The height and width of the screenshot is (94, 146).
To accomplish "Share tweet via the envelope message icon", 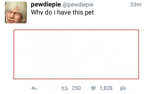I will tap(123, 88).
